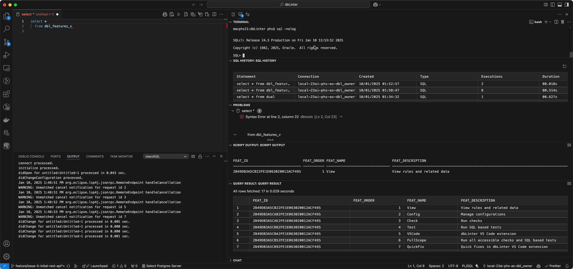Kill the bash terminal with trash icon

(562, 22)
